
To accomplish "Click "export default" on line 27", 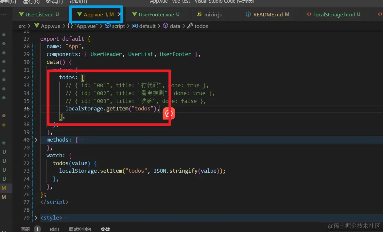I will 62,39.
